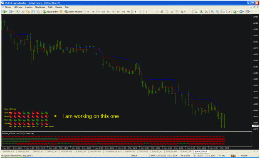Click the 'I am working on this one' label
Image resolution: width=260 pixels, height=158 pixels.
coord(91,116)
